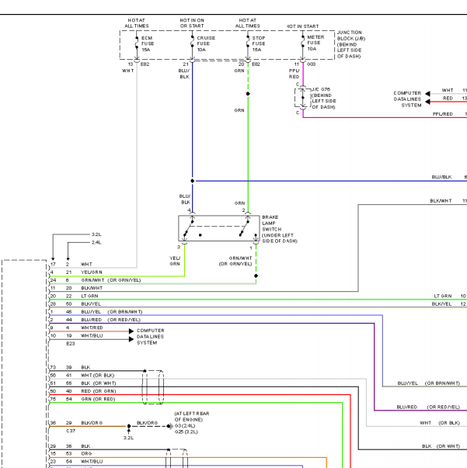Click the J/C G76 joint connector label
Viewport: 467px width, 468px height.
[323, 99]
